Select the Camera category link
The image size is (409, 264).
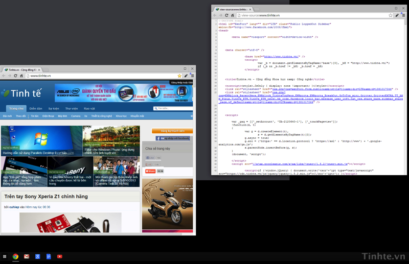tap(76, 116)
